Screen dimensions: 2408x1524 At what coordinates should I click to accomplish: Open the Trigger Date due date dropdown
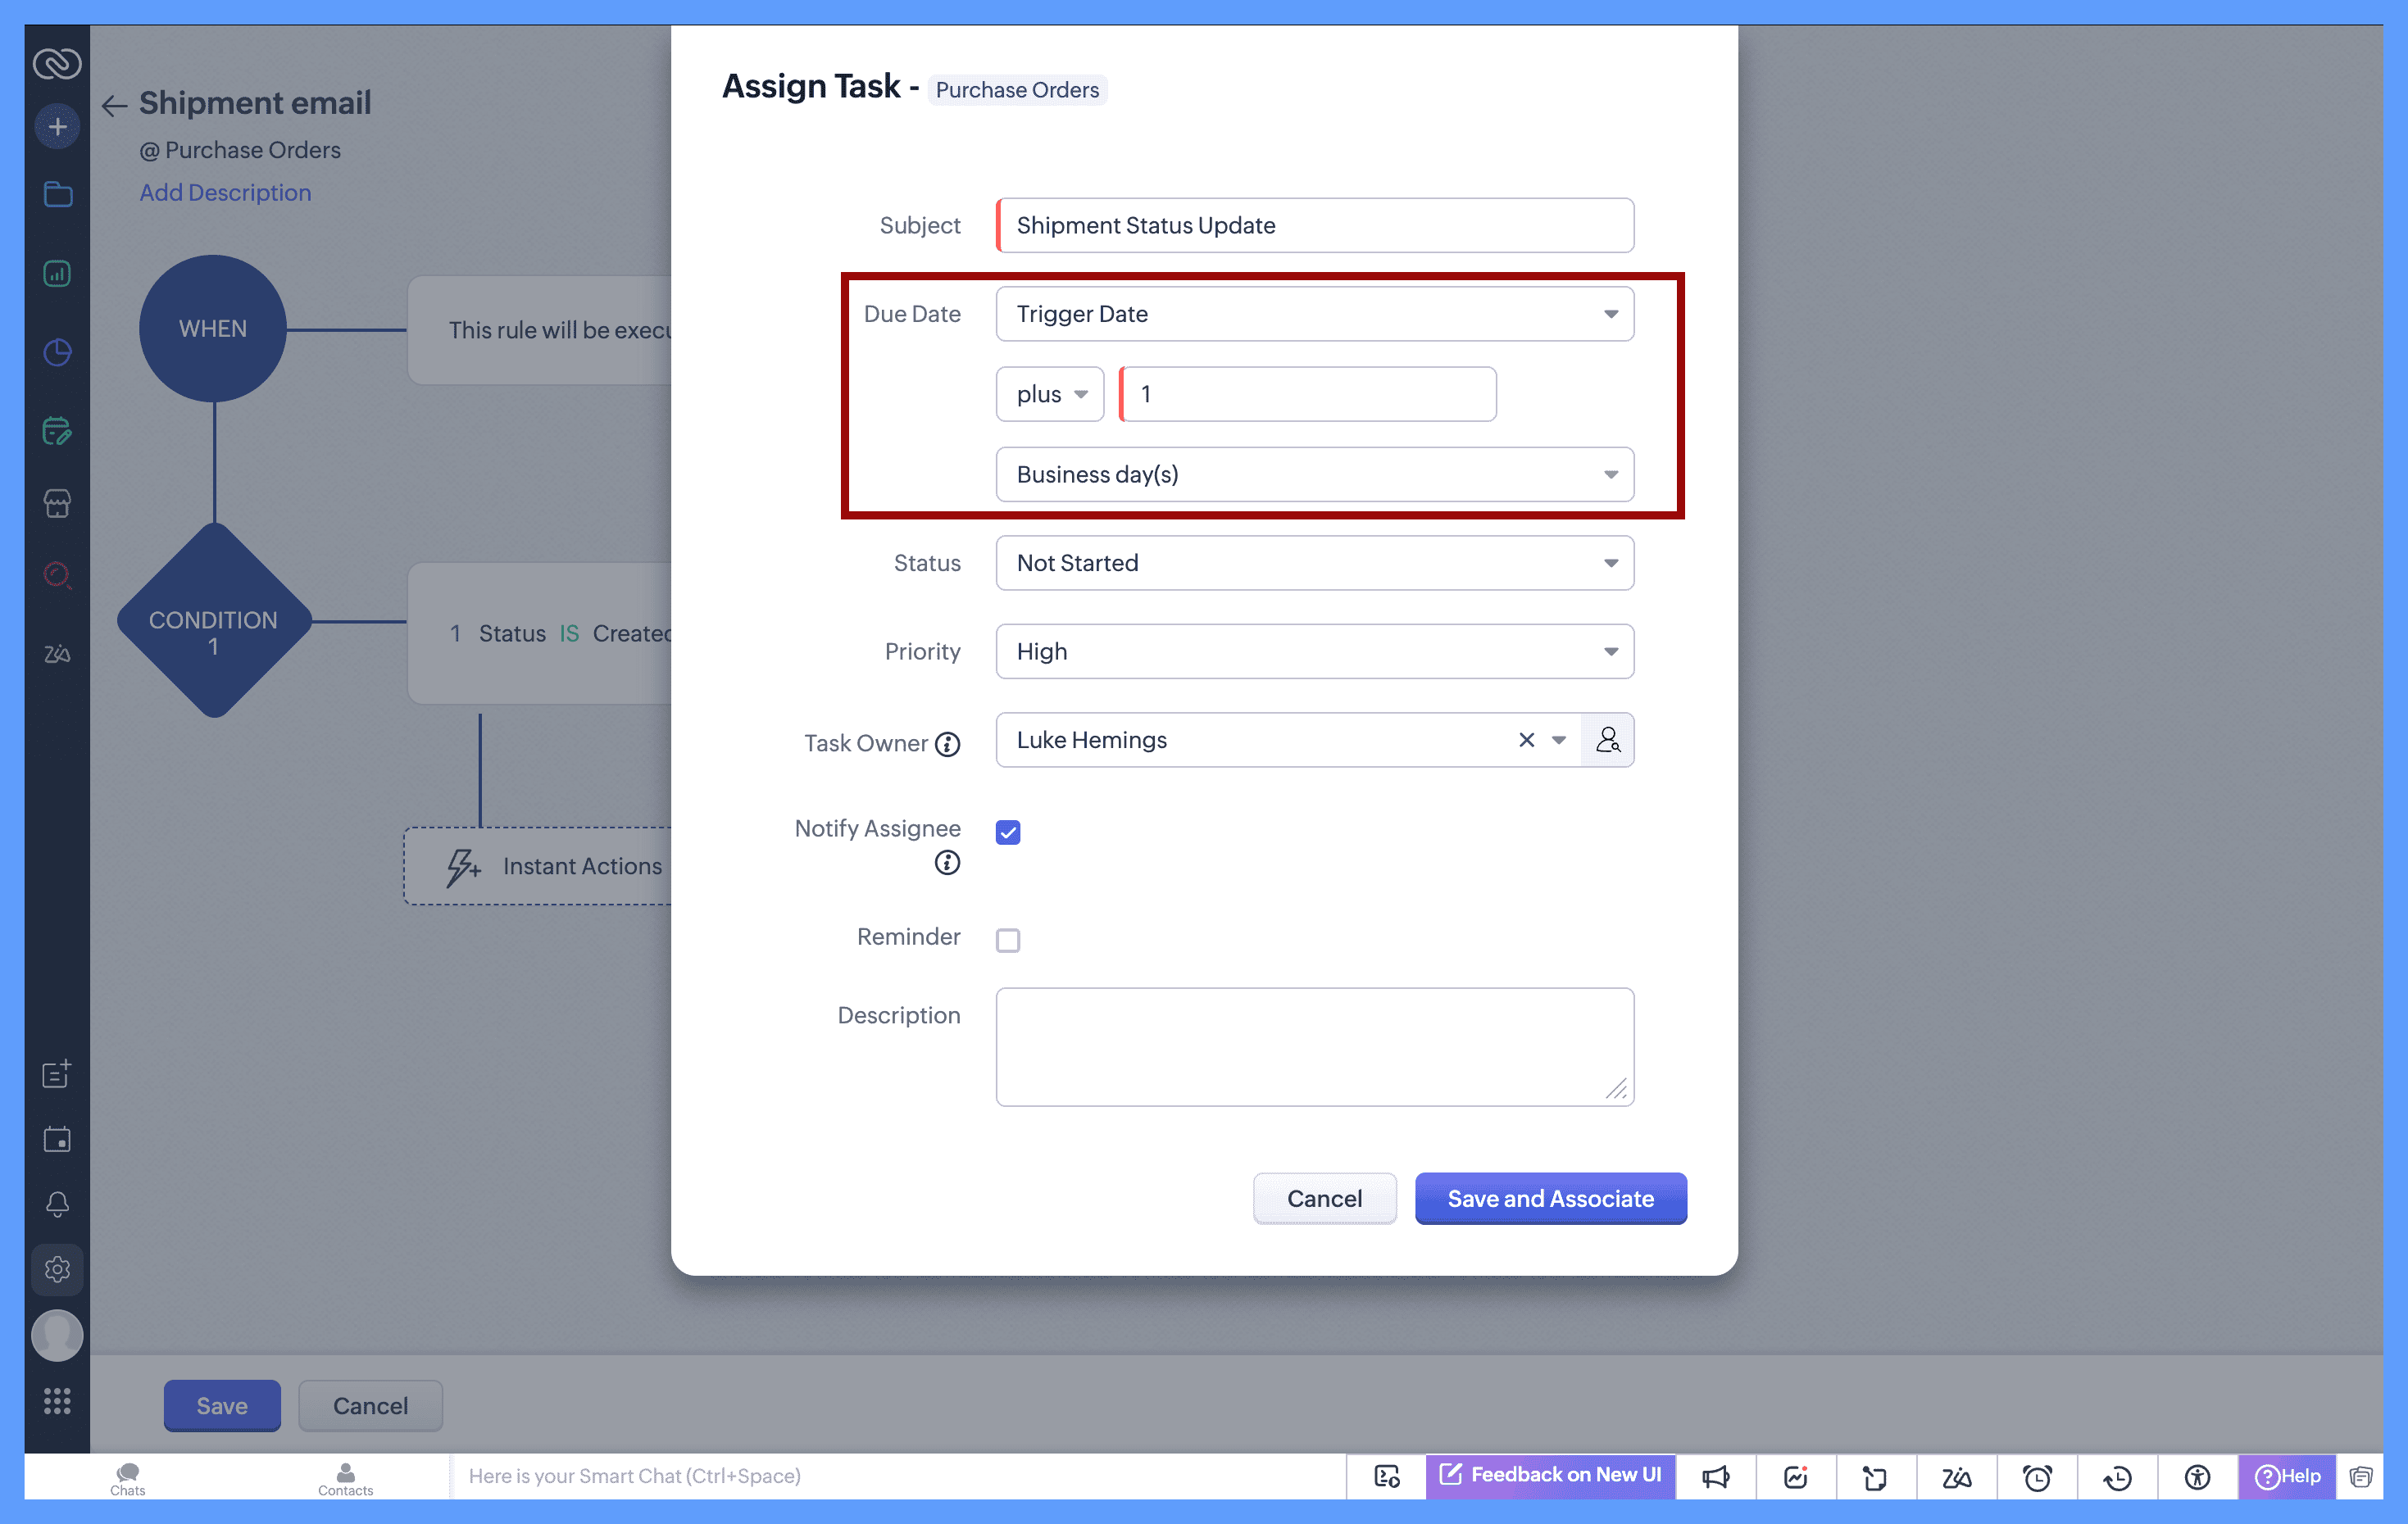[x=1314, y=314]
